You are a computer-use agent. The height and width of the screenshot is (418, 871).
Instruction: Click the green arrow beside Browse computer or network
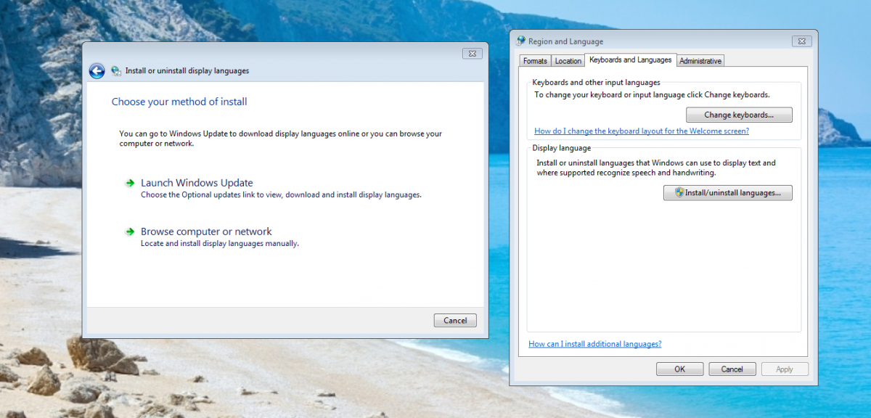tap(130, 231)
